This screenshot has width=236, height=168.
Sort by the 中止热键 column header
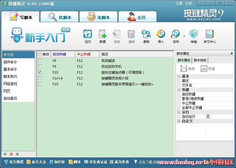pyautogui.click(x=87, y=54)
